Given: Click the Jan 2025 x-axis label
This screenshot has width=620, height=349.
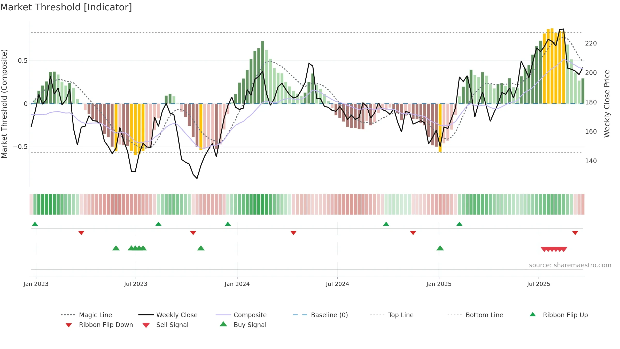Looking at the screenshot, I should pyautogui.click(x=439, y=284).
